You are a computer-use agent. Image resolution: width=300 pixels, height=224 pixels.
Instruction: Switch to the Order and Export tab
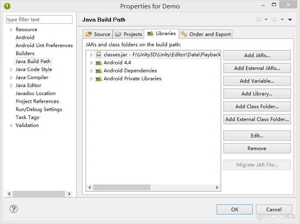(206, 34)
